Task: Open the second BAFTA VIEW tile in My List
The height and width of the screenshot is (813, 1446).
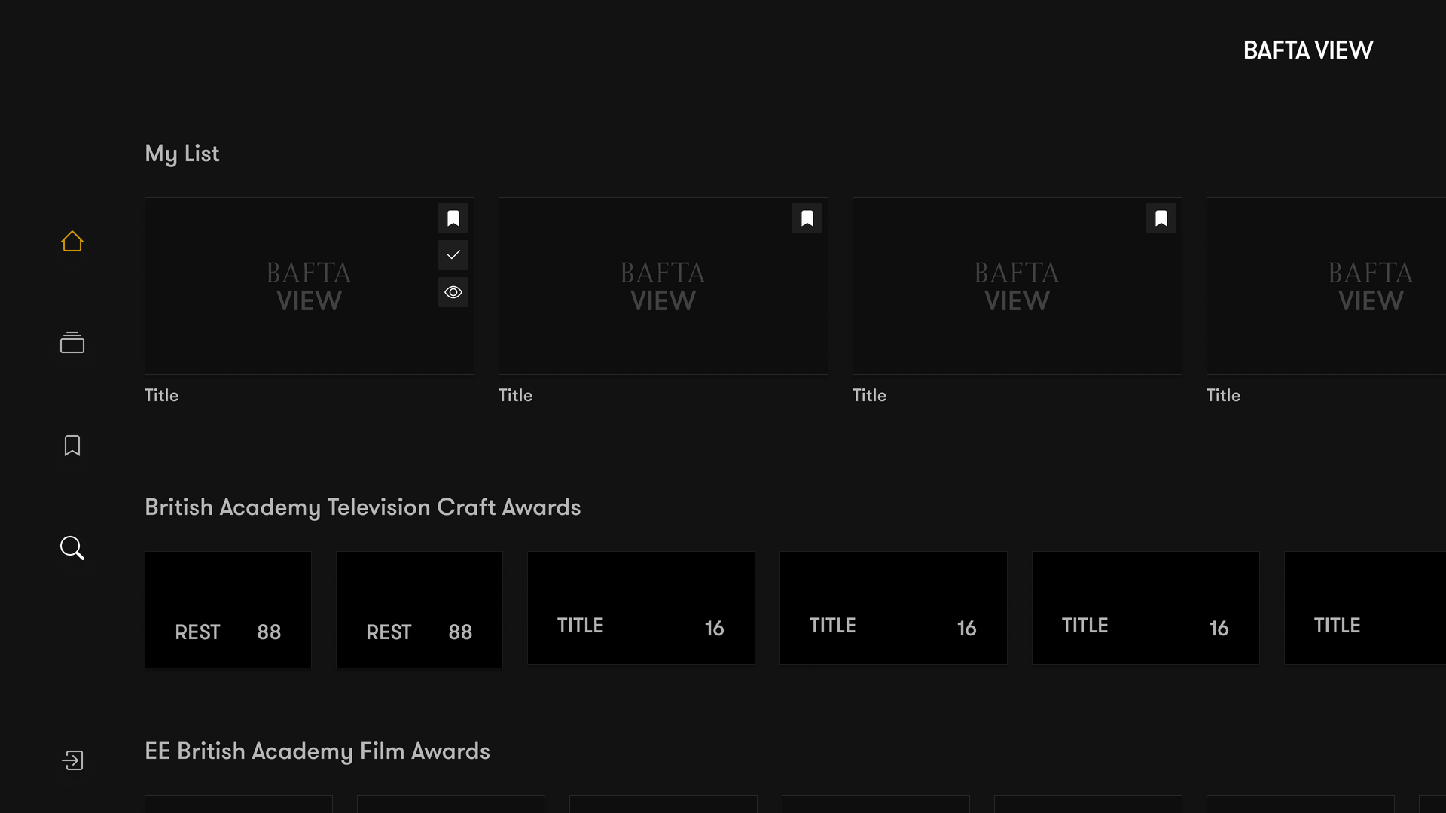Action: [663, 286]
